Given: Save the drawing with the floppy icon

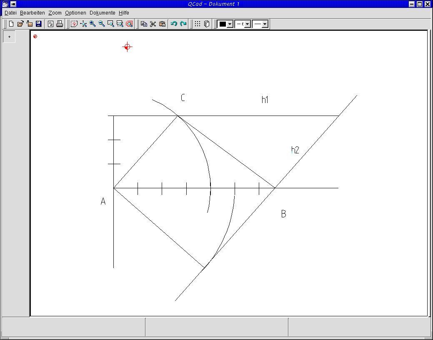Looking at the screenshot, I should (x=39, y=24).
